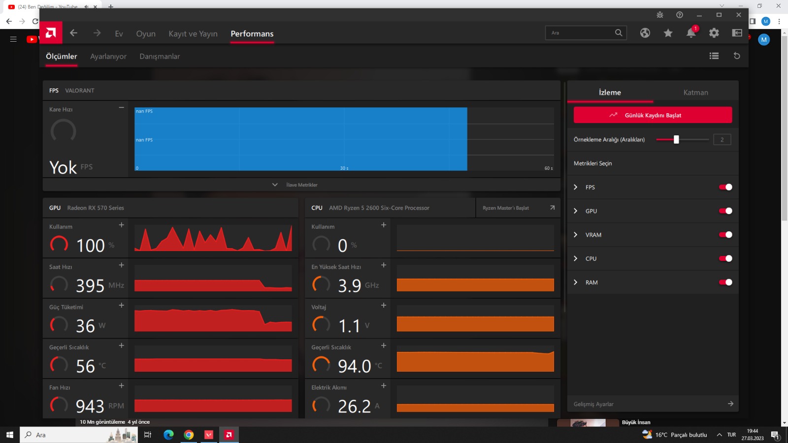788x443 pixels.
Task: Toggle the CPU metric switch
Action: pyautogui.click(x=725, y=258)
